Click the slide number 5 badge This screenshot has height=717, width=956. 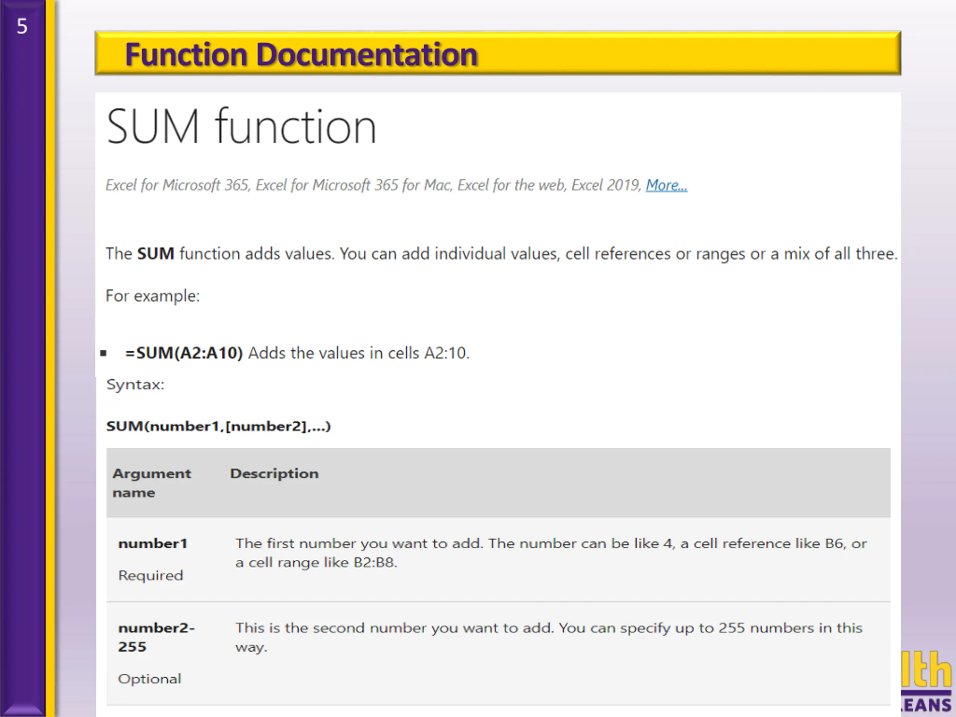pyautogui.click(x=22, y=27)
